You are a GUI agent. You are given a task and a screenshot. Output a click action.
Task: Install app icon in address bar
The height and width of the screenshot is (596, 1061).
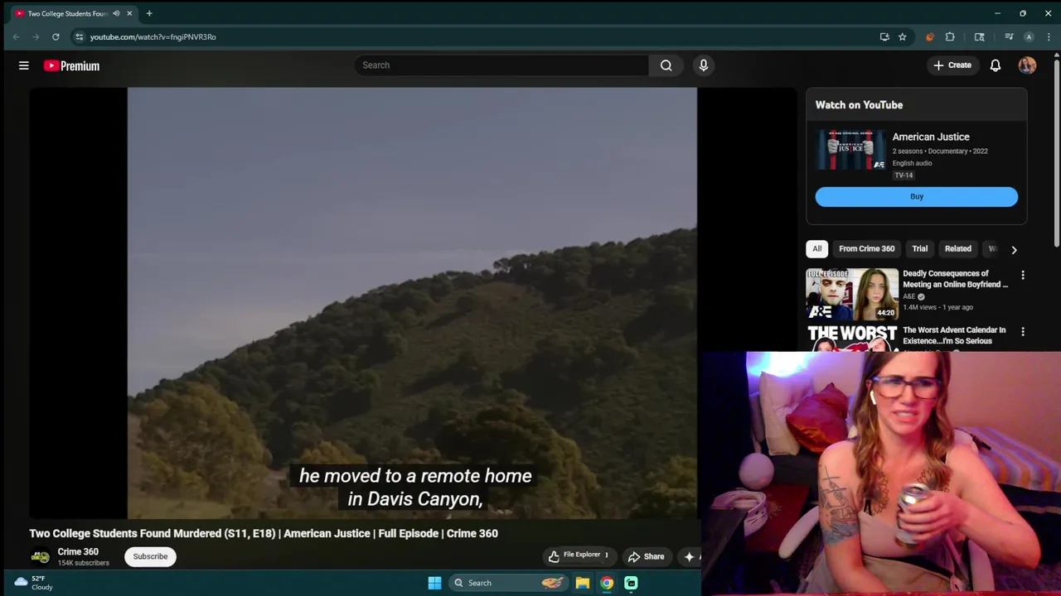click(884, 36)
